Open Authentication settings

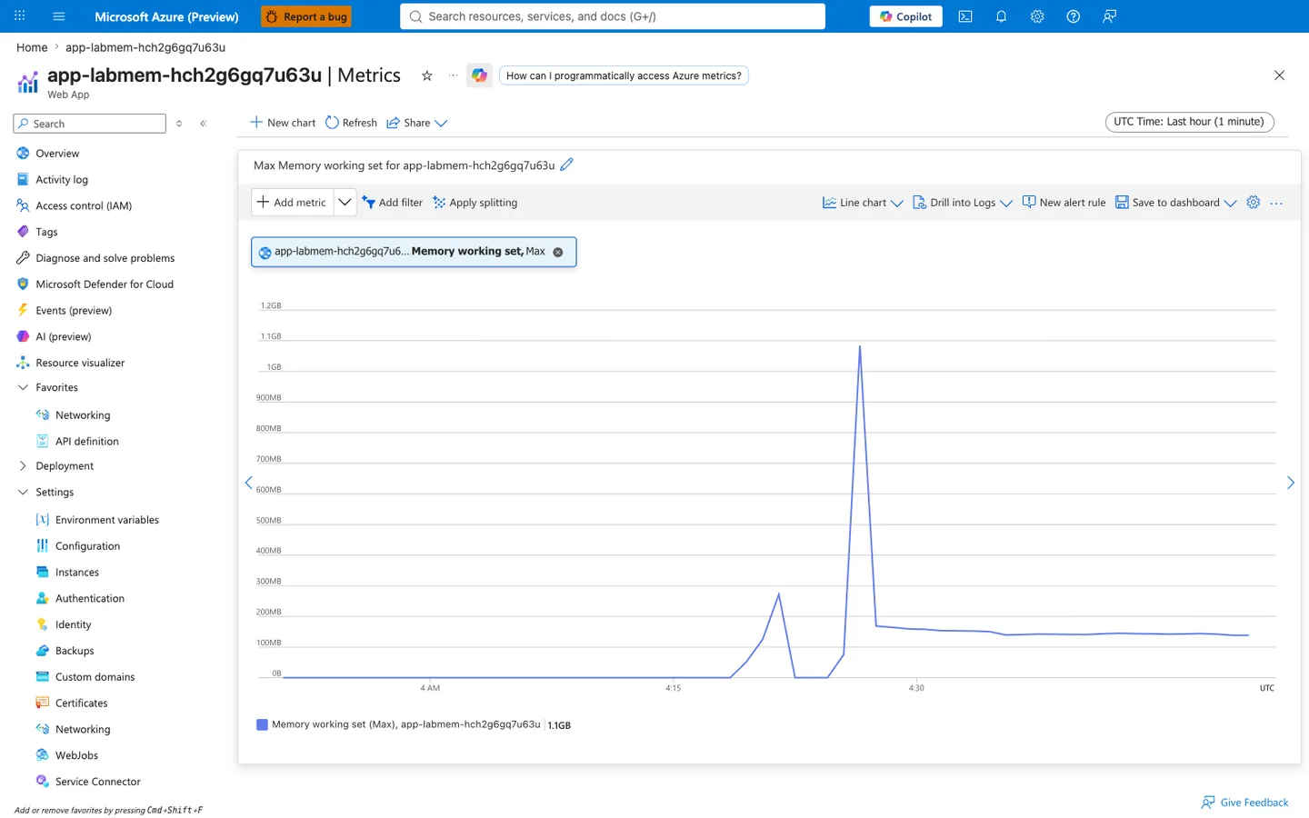89,599
